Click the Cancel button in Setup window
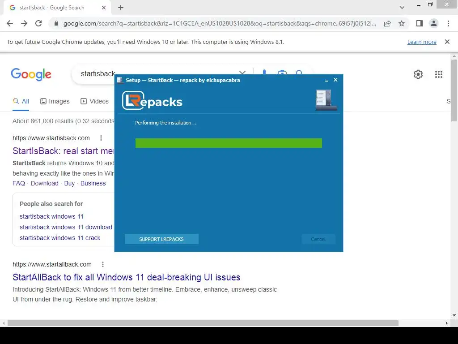The height and width of the screenshot is (344, 458). [x=318, y=239]
